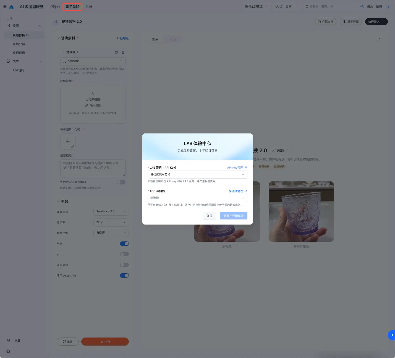Click the user avatar icon
Image resolution: width=395 pixels, height=358 pixels.
coord(388,7)
